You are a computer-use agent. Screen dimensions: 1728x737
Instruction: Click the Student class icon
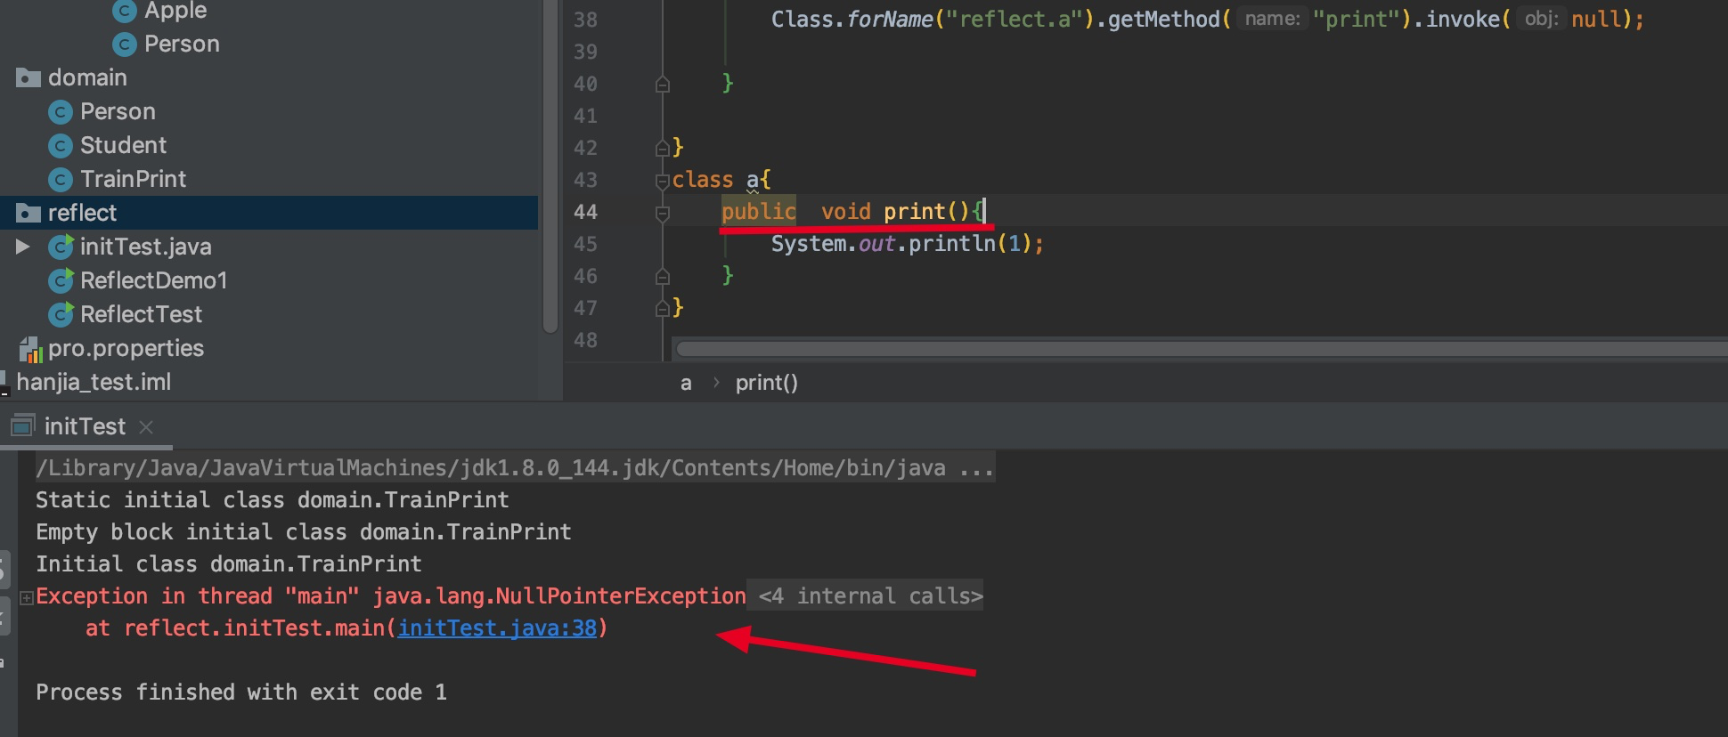[61, 146]
